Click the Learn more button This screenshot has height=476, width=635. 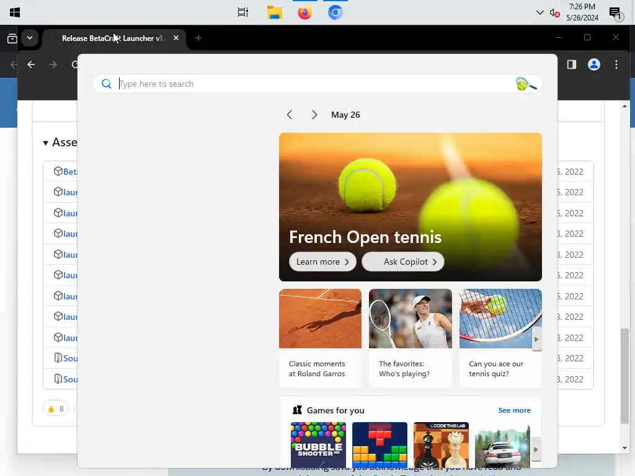[x=322, y=262]
